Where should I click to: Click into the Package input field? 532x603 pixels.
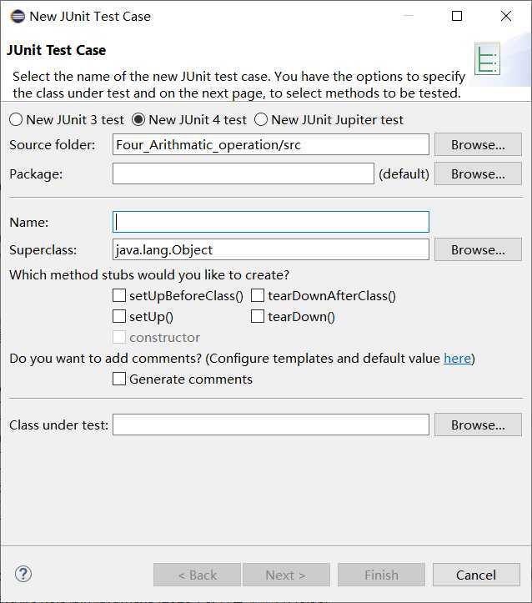click(243, 174)
